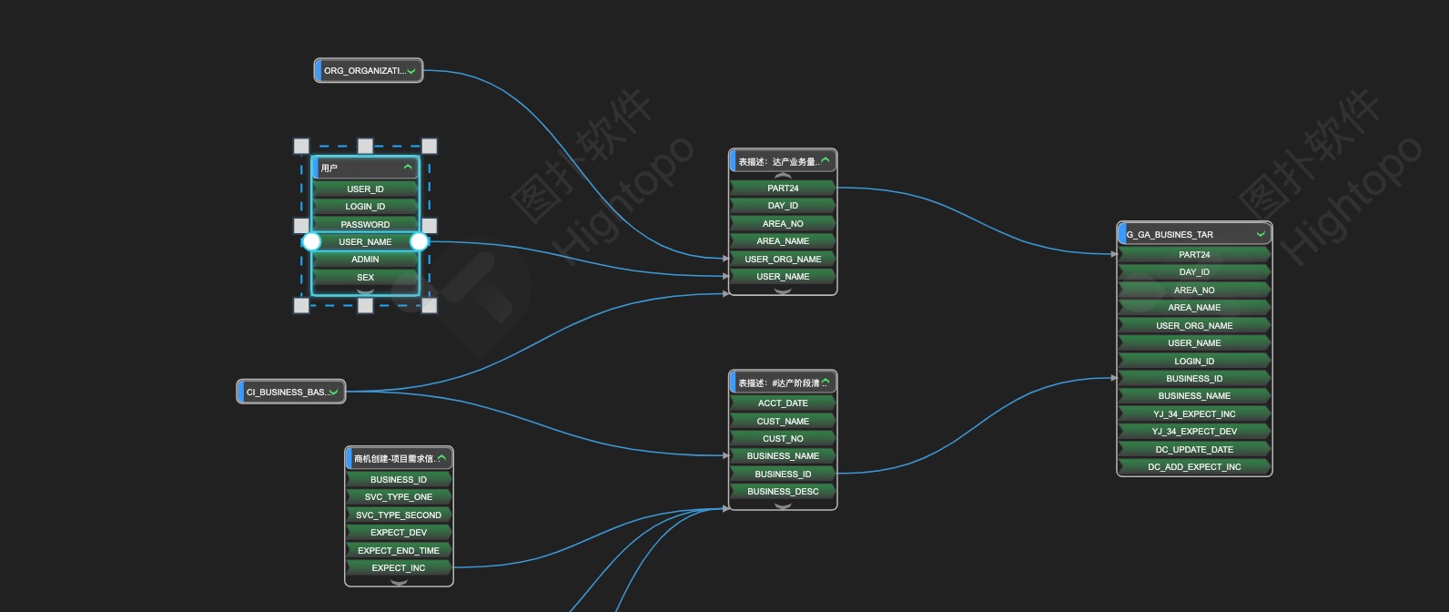Select EXPECT_INC in 商机创建 table
The height and width of the screenshot is (612, 1449).
pos(399,568)
